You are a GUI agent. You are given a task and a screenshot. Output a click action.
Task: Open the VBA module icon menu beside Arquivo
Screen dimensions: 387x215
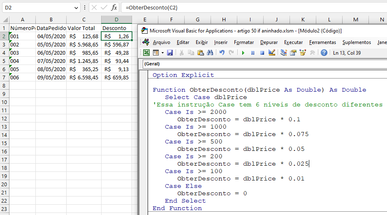[146, 42]
